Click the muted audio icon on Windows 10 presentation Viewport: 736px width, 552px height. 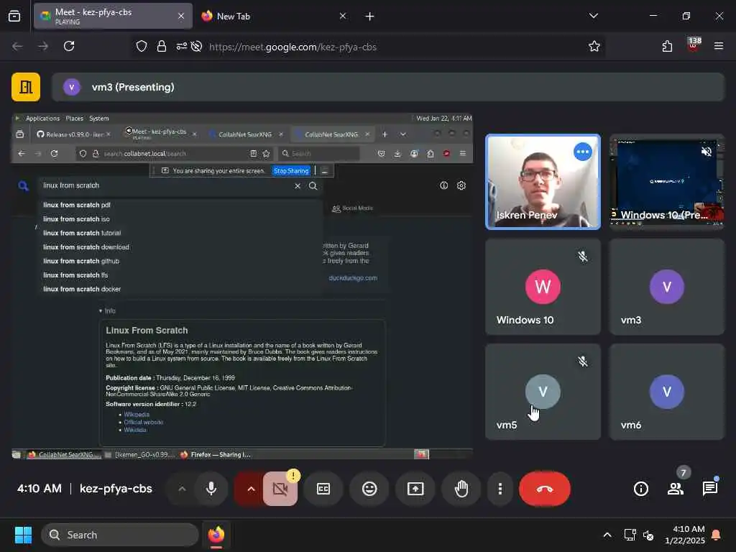pos(707,151)
